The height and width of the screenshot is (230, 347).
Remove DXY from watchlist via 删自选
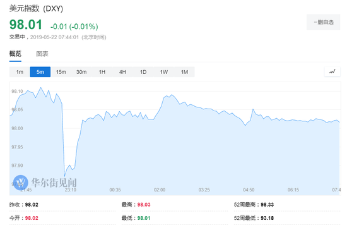(x=323, y=22)
